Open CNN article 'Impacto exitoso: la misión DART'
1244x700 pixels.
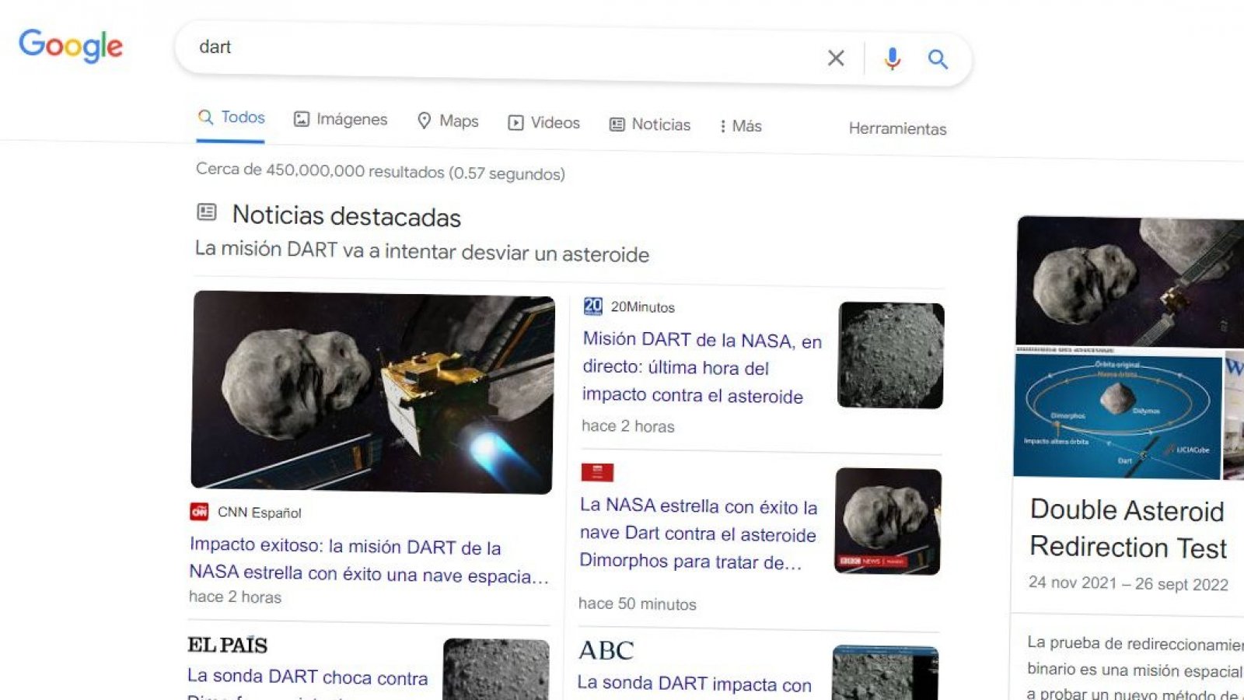[369, 560]
